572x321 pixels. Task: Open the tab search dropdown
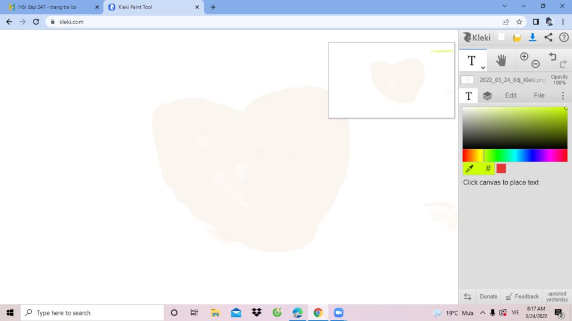[x=504, y=6]
